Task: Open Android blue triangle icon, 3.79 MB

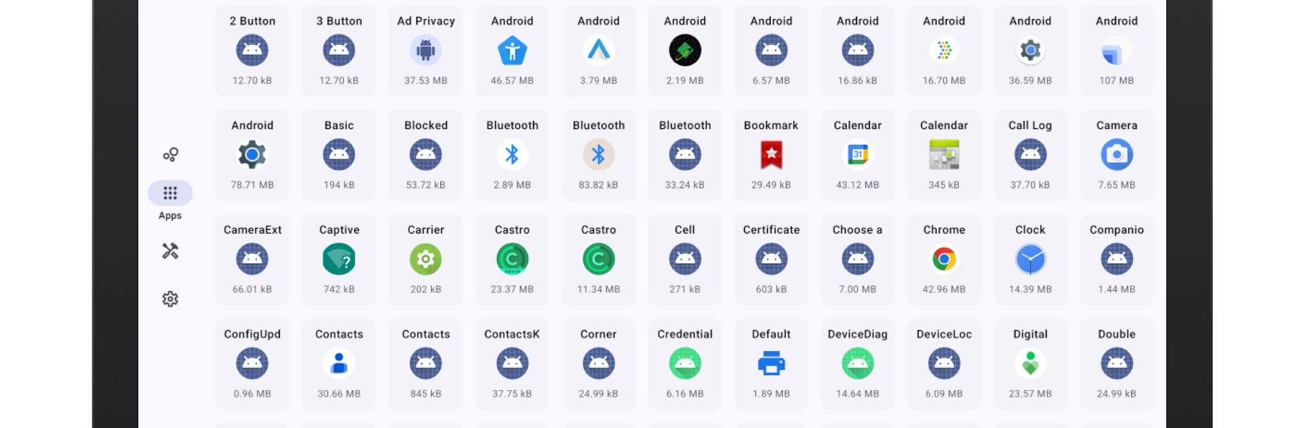Action: 598,50
